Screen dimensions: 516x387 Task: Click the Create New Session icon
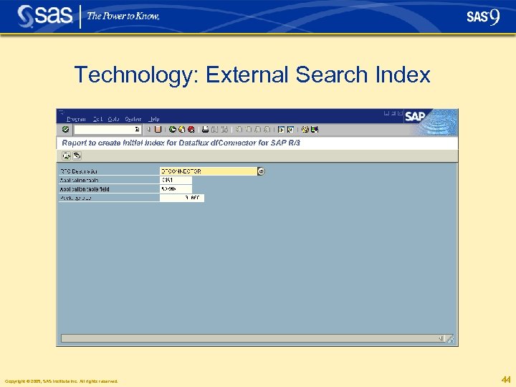[281, 129]
